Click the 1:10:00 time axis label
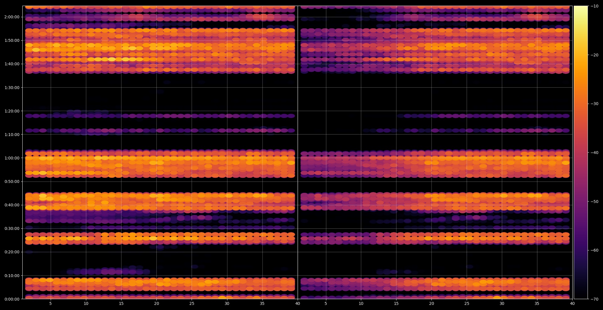This screenshot has width=603, height=310. (12, 135)
